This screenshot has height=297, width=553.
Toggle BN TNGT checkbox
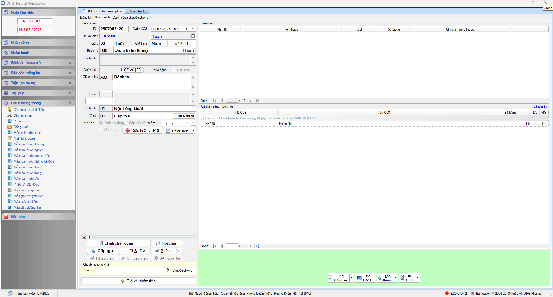(173, 70)
